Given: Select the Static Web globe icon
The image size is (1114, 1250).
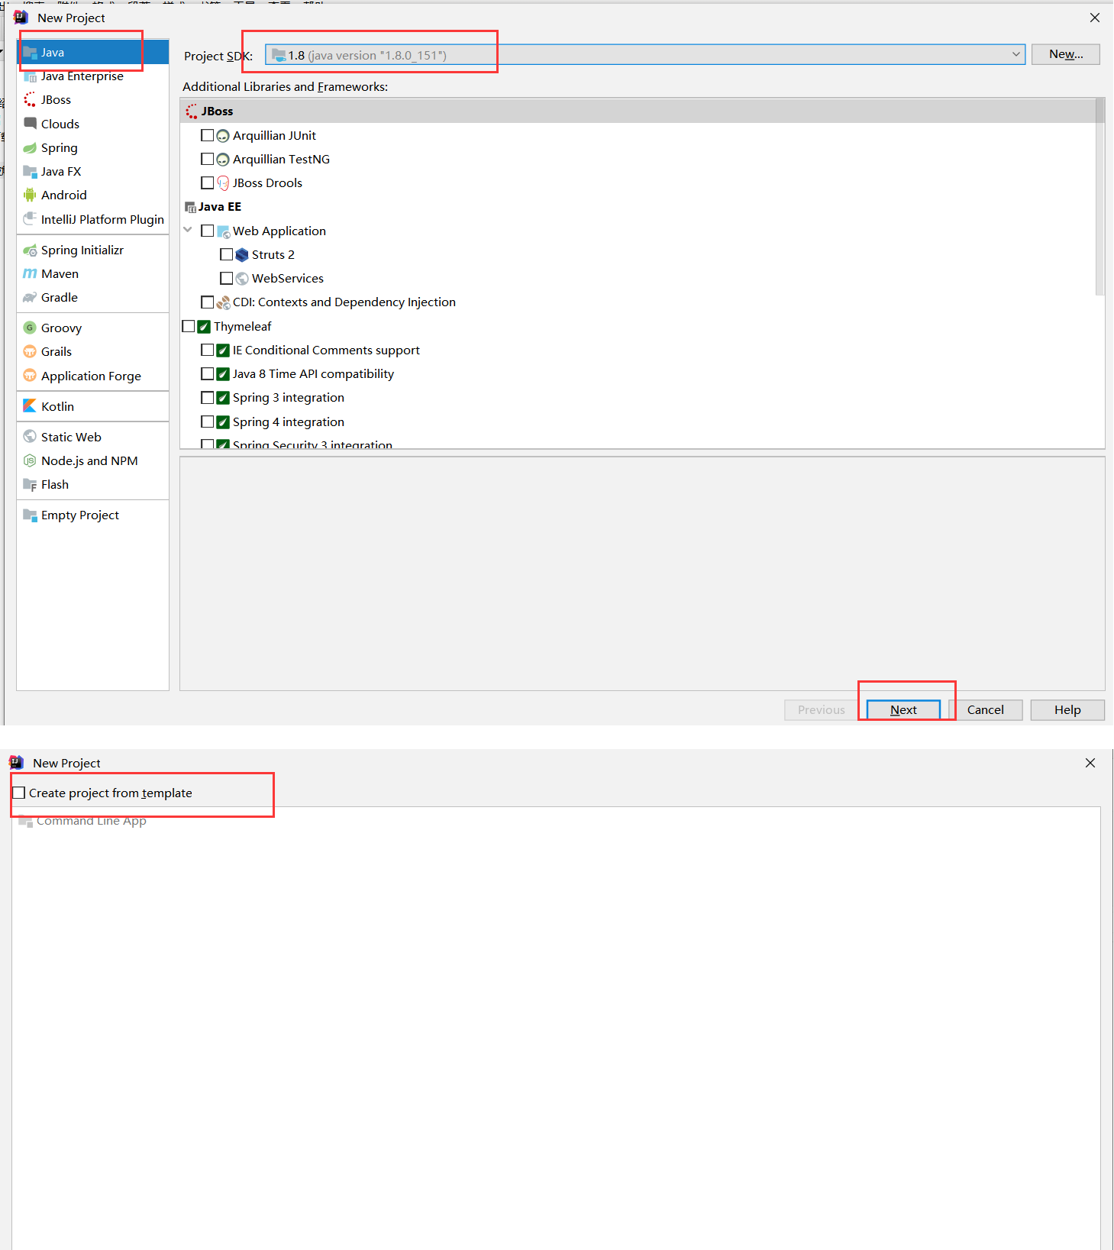Looking at the screenshot, I should pyautogui.click(x=30, y=437).
